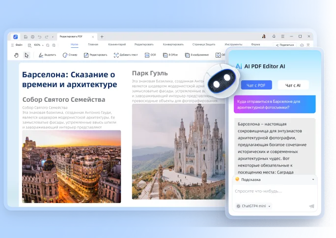Zoom out with the minus icon

point(48,45)
